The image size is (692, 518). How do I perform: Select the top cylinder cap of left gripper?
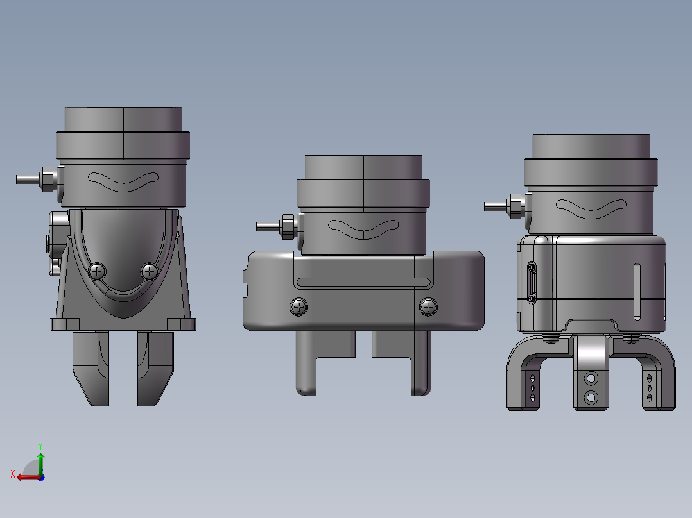tap(123, 119)
